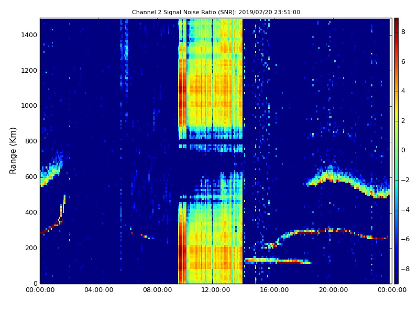Click the colorbar value 6 label
Viewport: 419px width, 314px height.
pos(403,62)
